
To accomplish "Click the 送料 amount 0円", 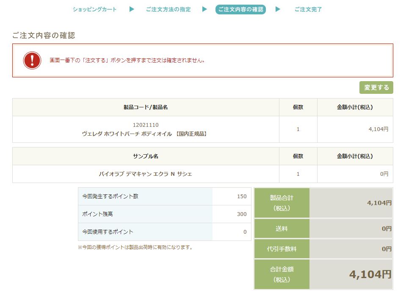I will [387, 229].
